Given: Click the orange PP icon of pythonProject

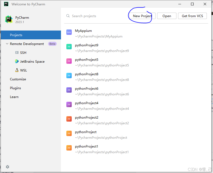Looking at the screenshot, I should [69, 133].
